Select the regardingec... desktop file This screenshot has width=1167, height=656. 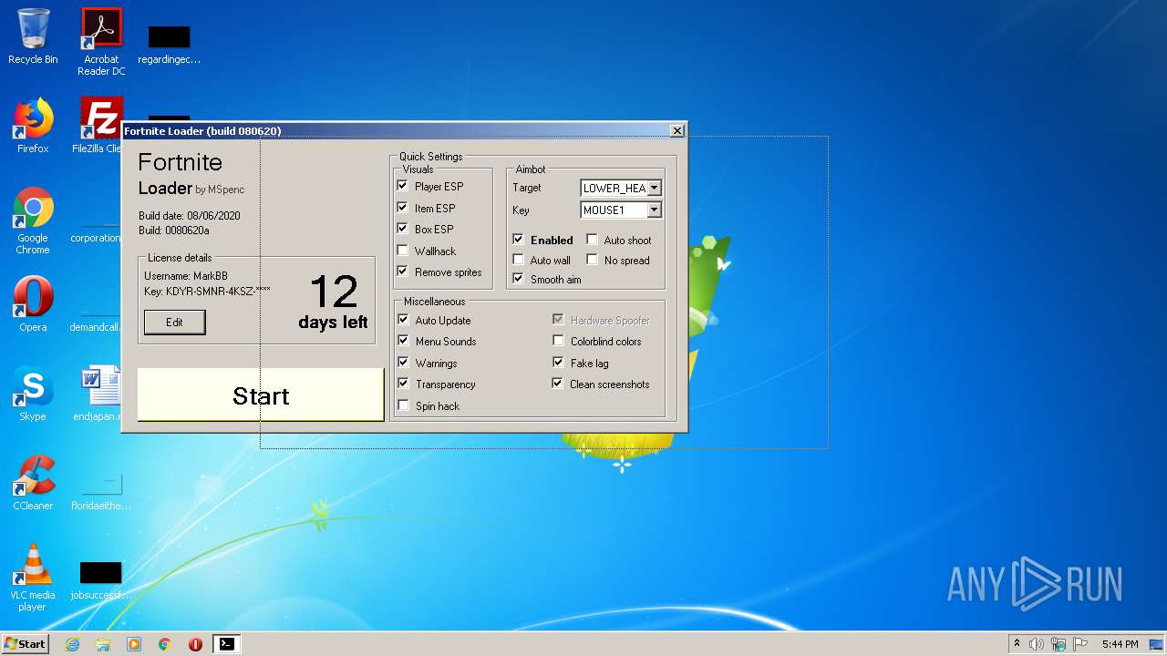(x=170, y=46)
